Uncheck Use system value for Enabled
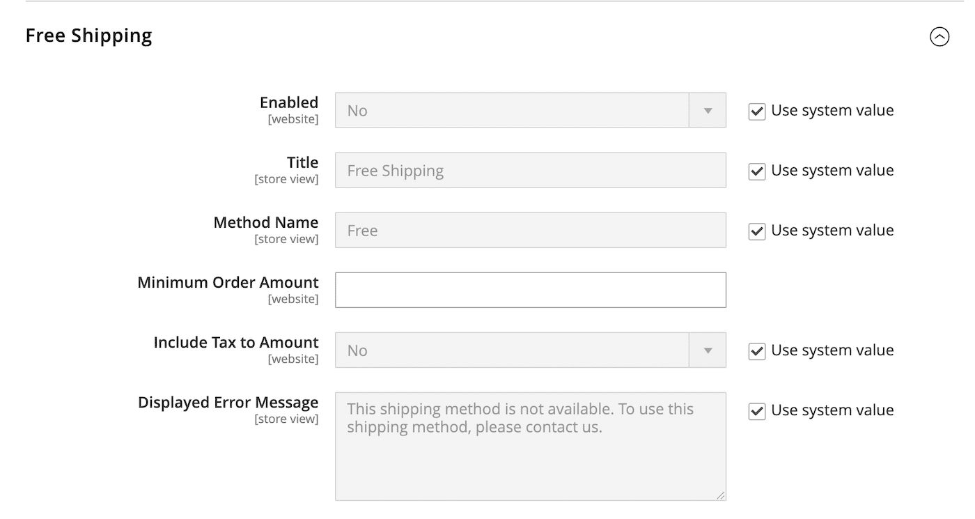This screenshot has height=519, width=975. 757,111
